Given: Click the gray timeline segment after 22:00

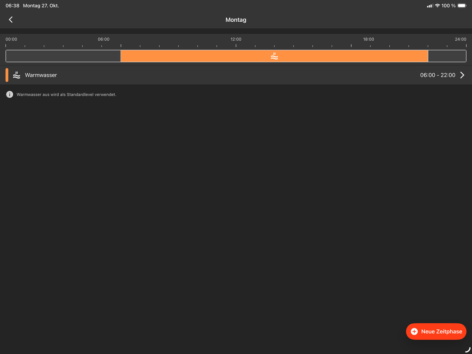Looking at the screenshot, I should [x=446, y=56].
